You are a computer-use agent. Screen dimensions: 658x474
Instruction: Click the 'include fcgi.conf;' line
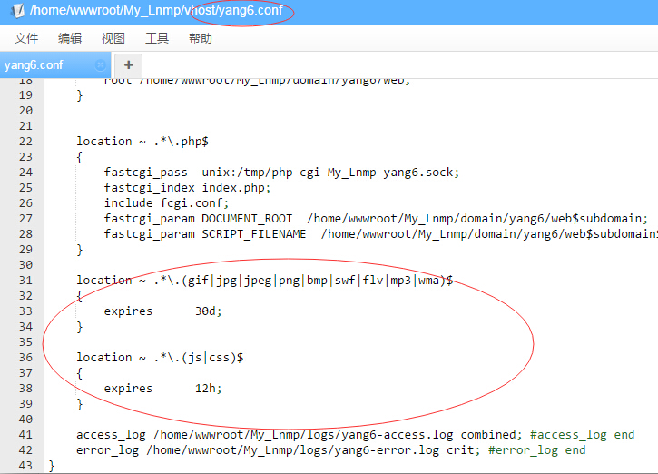point(166,202)
